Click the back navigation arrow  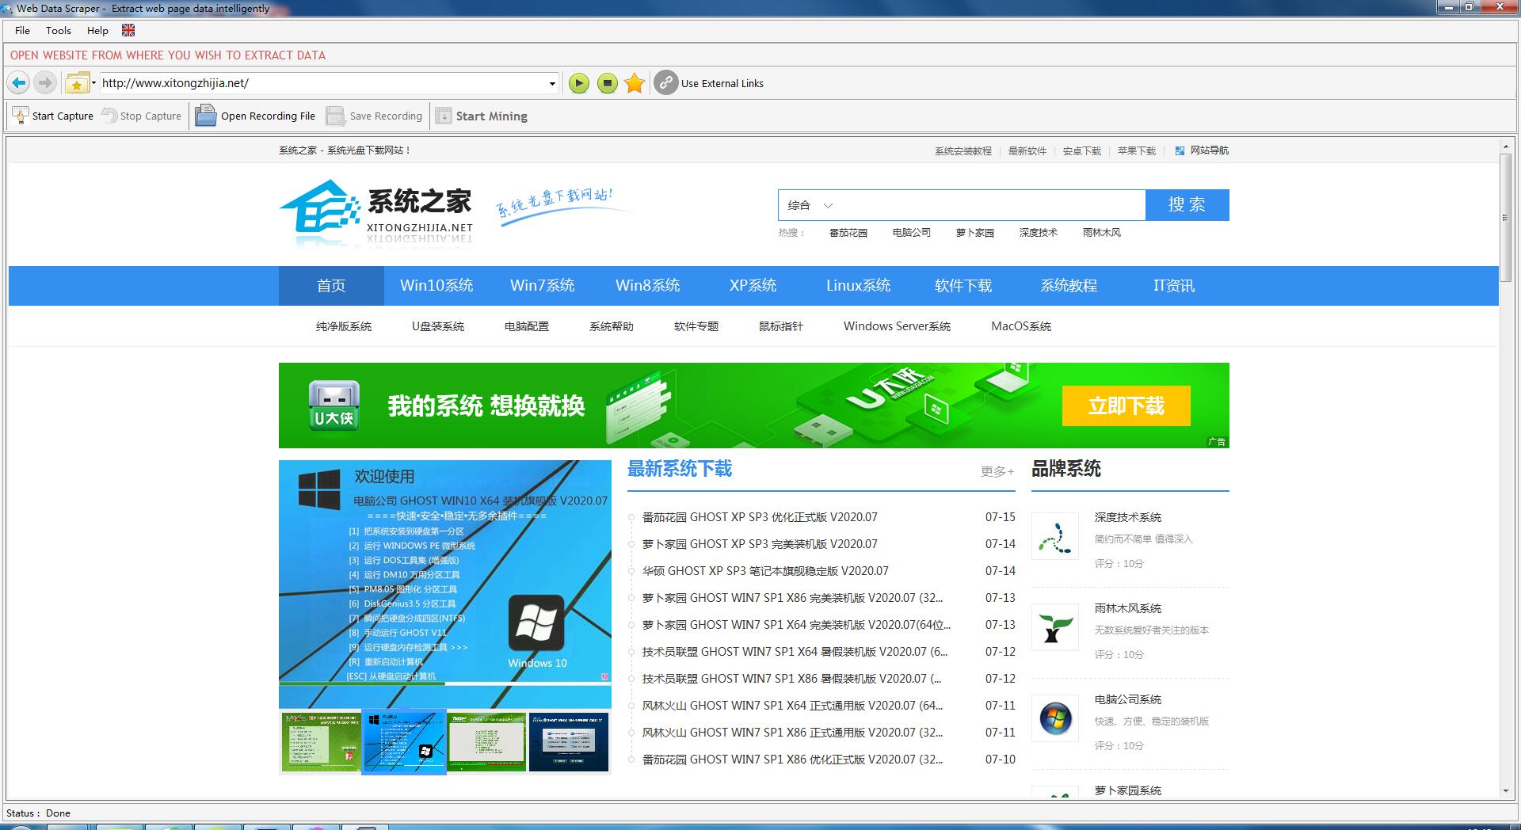click(19, 83)
